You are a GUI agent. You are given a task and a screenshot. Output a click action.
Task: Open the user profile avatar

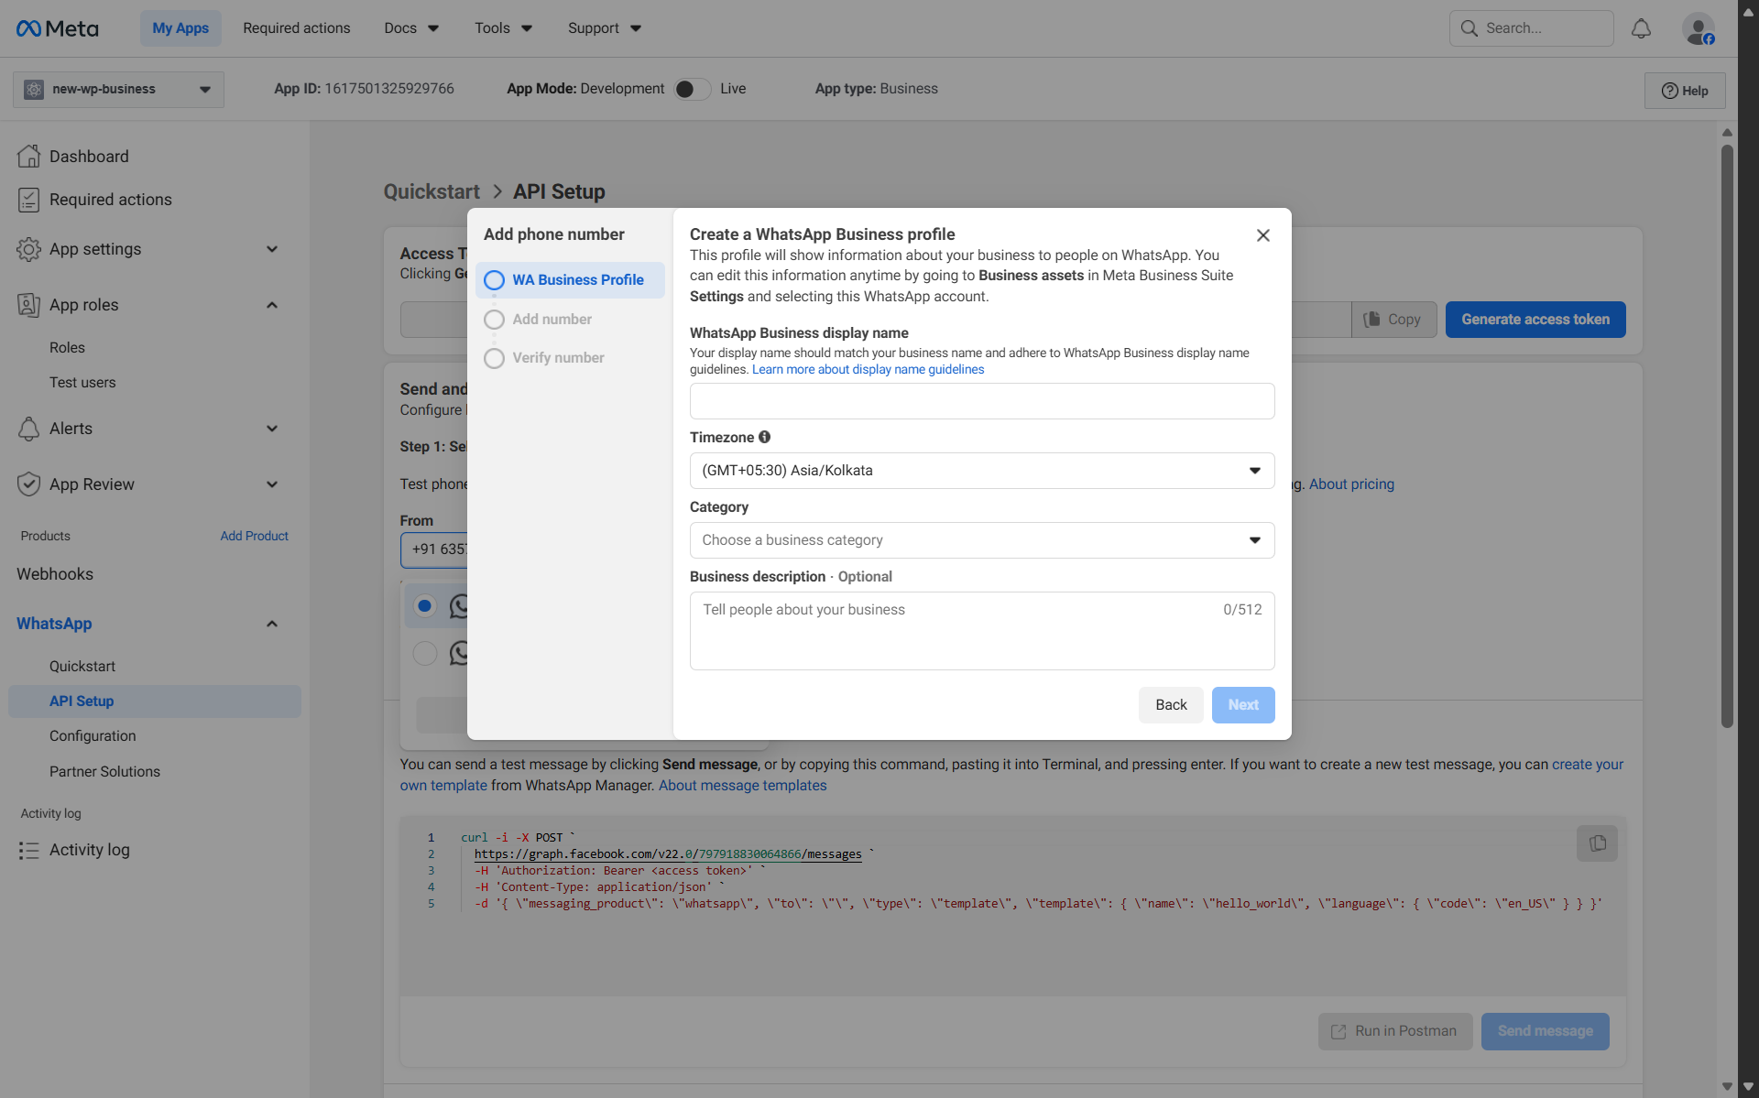click(1698, 28)
